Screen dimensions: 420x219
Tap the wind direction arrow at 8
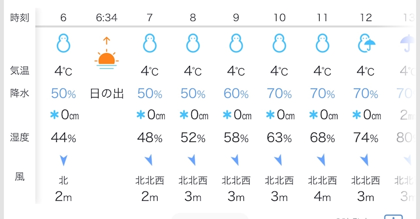point(192,160)
